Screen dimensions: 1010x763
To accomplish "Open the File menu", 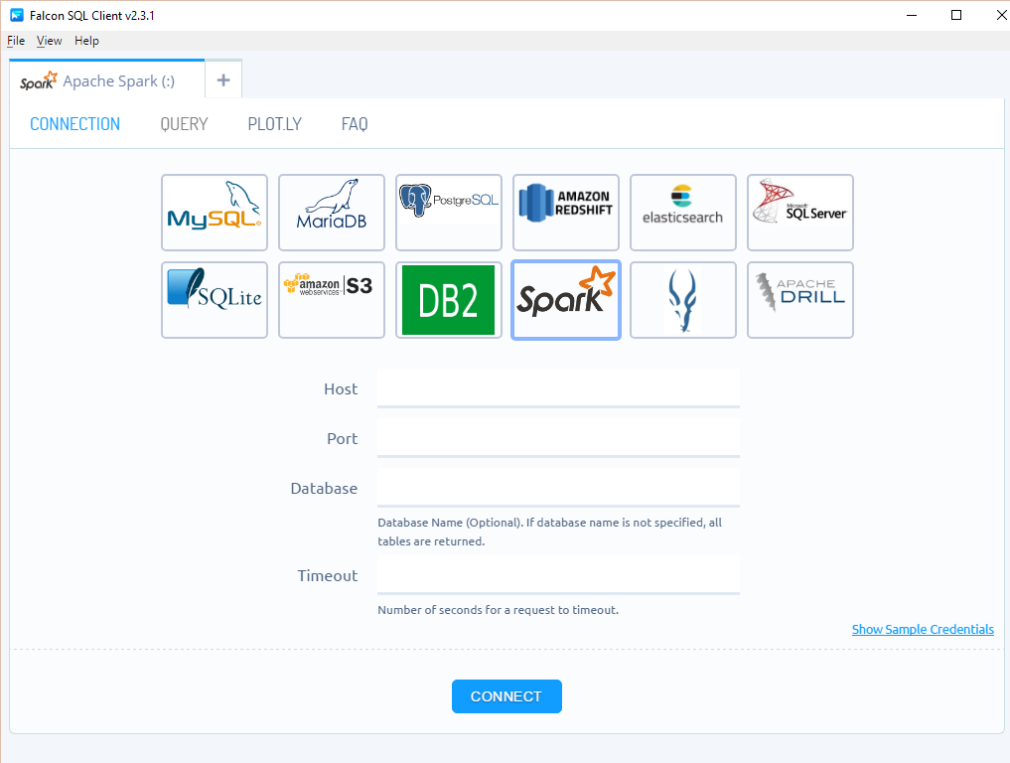I will 16,41.
